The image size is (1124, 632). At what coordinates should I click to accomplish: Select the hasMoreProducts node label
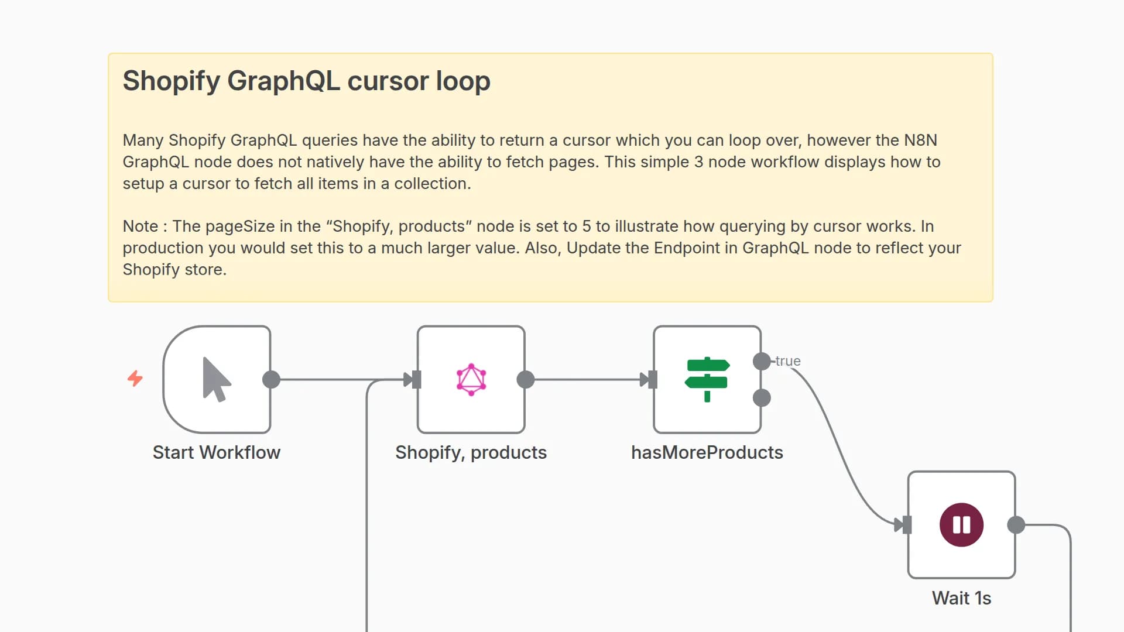tap(707, 452)
